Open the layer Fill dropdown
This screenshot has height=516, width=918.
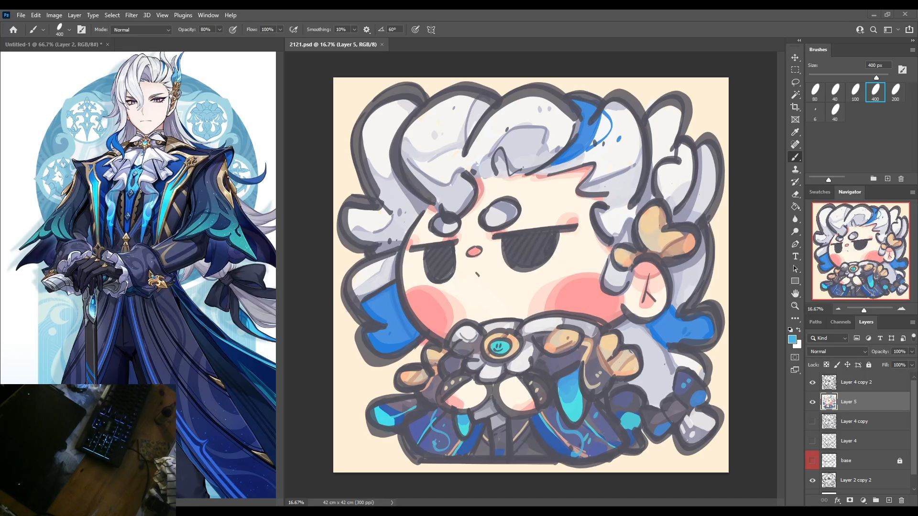point(912,365)
